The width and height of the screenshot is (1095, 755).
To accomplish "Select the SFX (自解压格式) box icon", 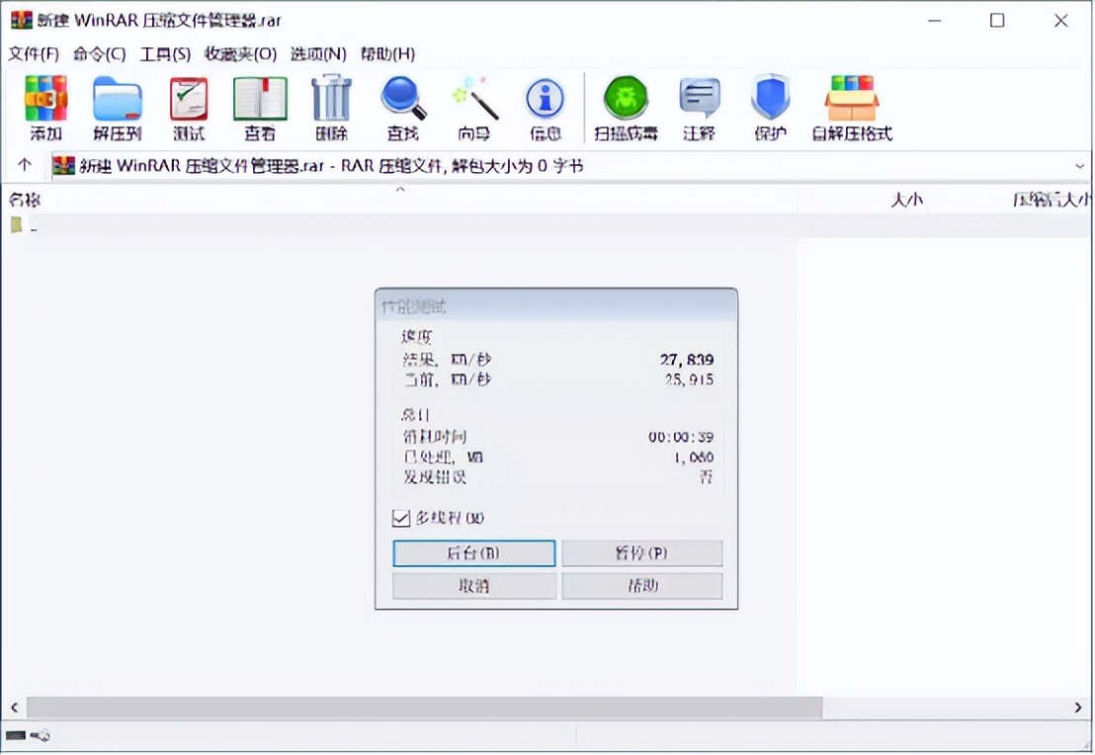I will click(x=850, y=99).
